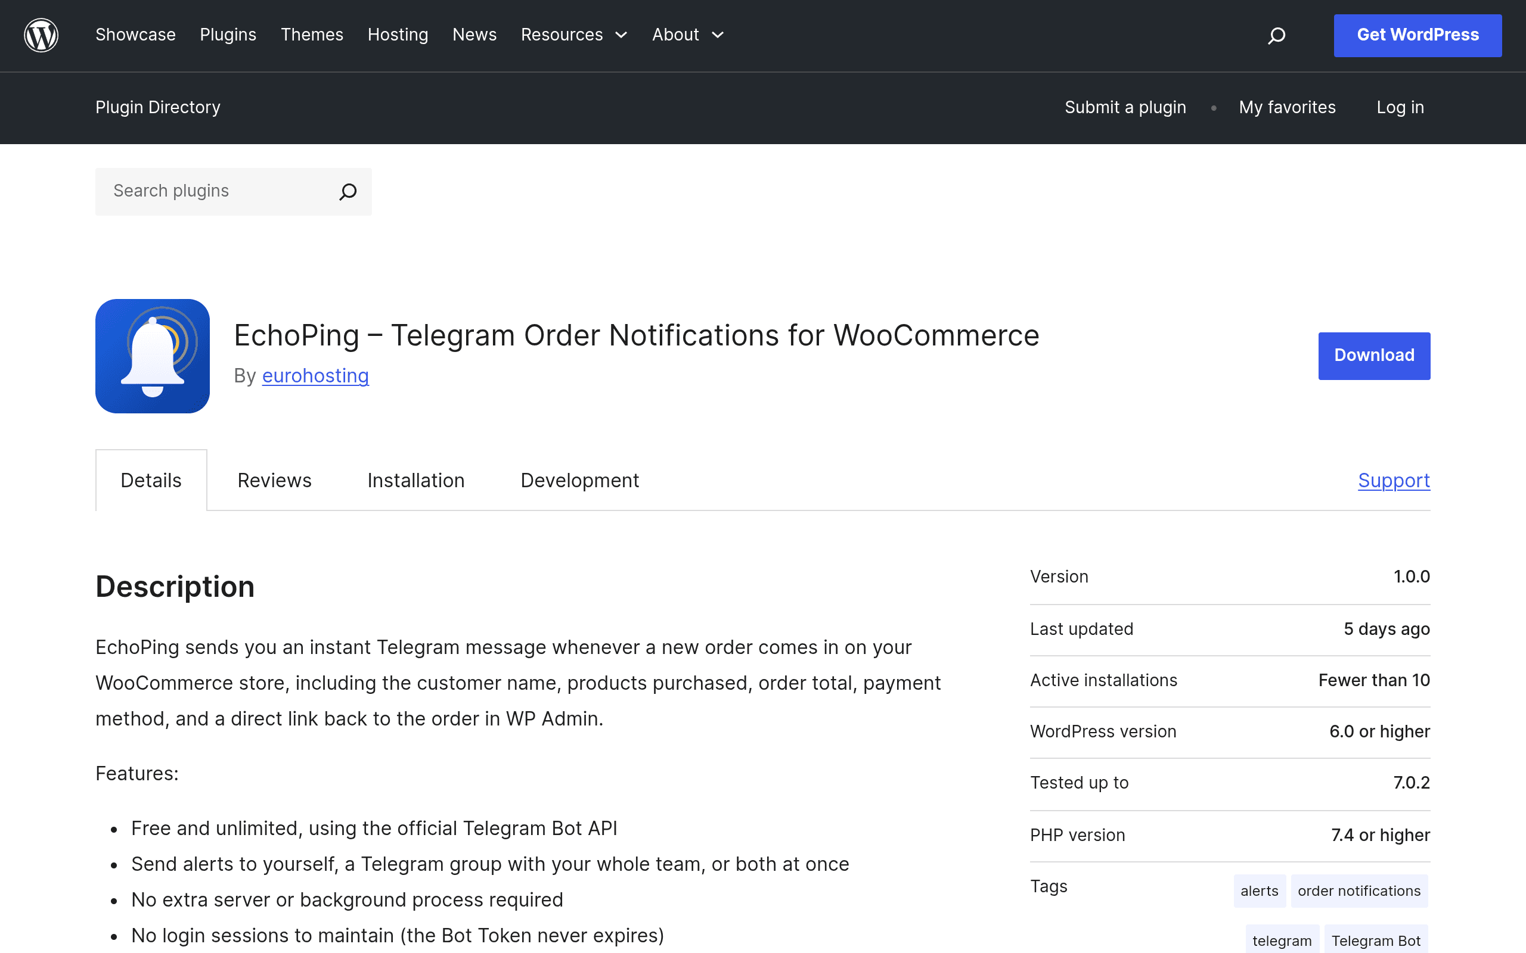The width and height of the screenshot is (1526, 953).
Task: Click the version value 1.0.0
Action: pos(1412,577)
